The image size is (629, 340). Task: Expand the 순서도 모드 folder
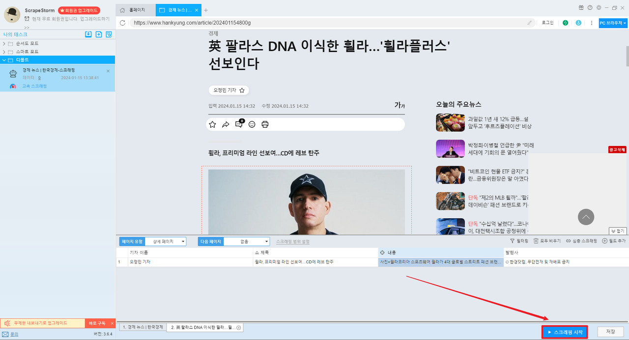(x=4, y=43)
